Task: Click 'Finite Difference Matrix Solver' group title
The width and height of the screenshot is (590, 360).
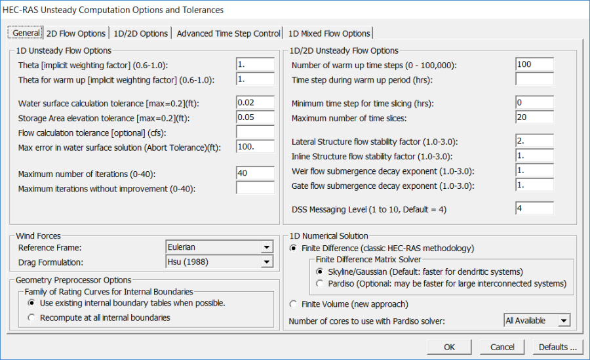Action: pos(368,260)
